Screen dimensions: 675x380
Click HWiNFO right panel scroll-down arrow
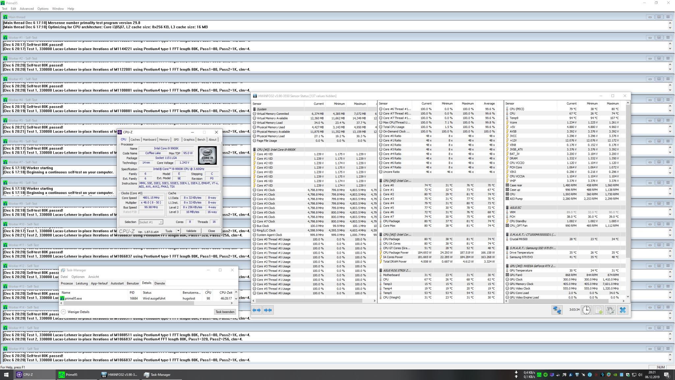click(x=628, y=296)
